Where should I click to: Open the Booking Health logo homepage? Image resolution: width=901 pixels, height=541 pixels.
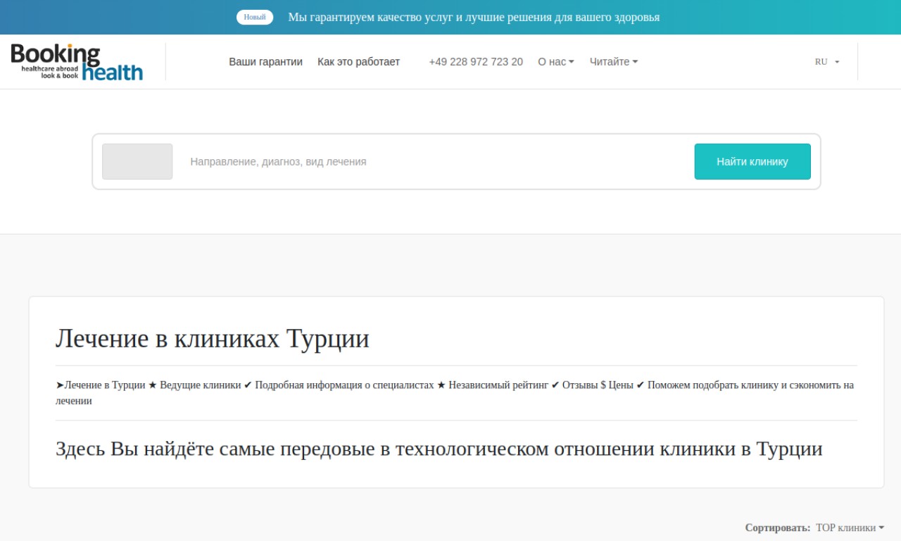pos(77,62)
